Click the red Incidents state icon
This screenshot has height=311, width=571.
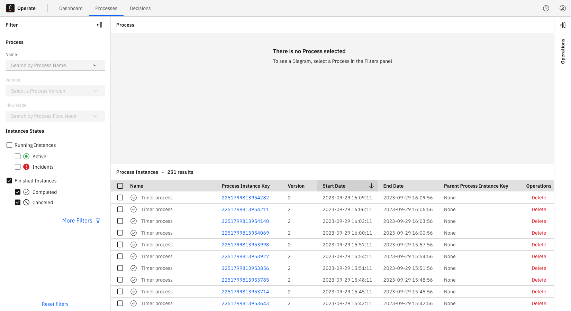[26, 167]
